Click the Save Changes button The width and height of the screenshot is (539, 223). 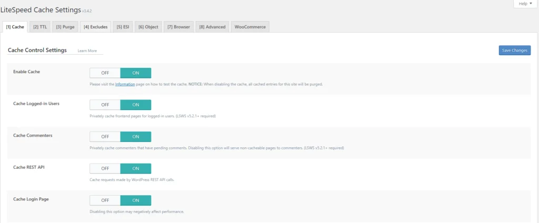(515, 50)
